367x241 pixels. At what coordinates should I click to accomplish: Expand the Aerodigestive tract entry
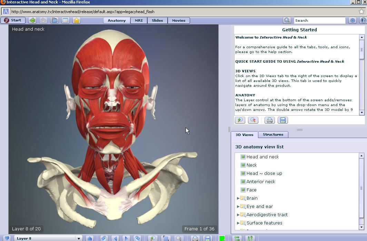point(238,214)
